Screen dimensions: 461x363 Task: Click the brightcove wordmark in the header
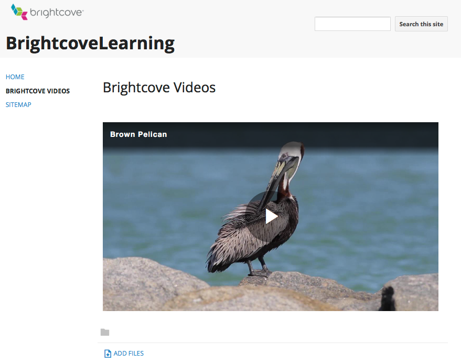coord(56,12)
